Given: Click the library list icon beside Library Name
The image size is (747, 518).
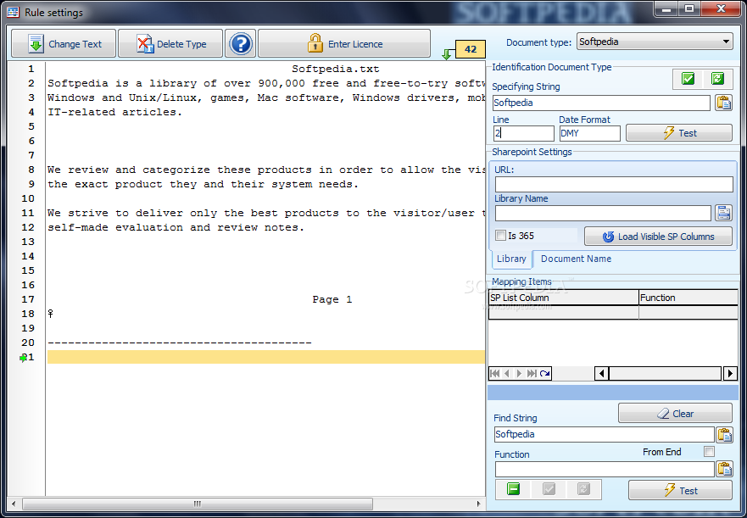Looking at the screenshot, I should click(723, 213).
